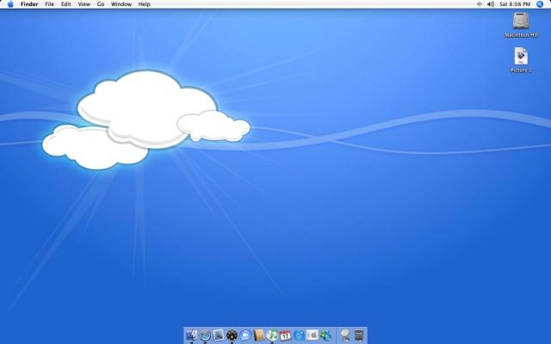
Task: Launch iTunes from the Dock
Action: click(272, 335)
